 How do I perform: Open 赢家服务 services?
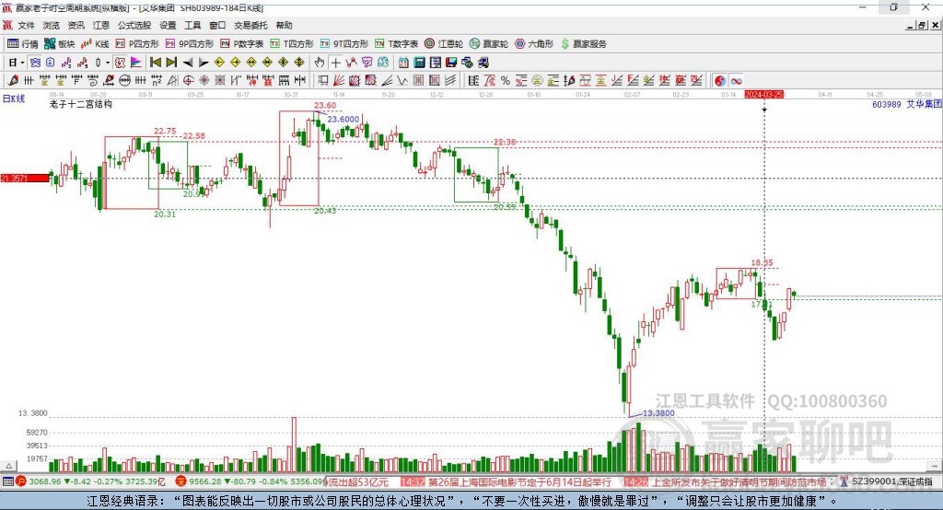[x=583, y=44]
